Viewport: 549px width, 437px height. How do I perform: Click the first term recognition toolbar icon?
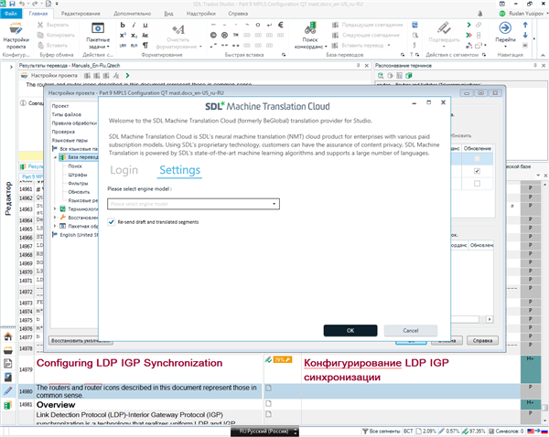pos(381,76)
